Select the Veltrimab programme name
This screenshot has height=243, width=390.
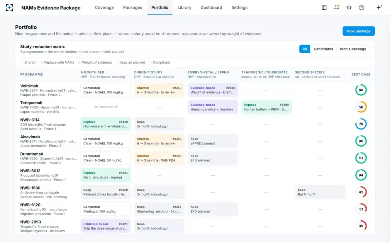click(29, 86)
